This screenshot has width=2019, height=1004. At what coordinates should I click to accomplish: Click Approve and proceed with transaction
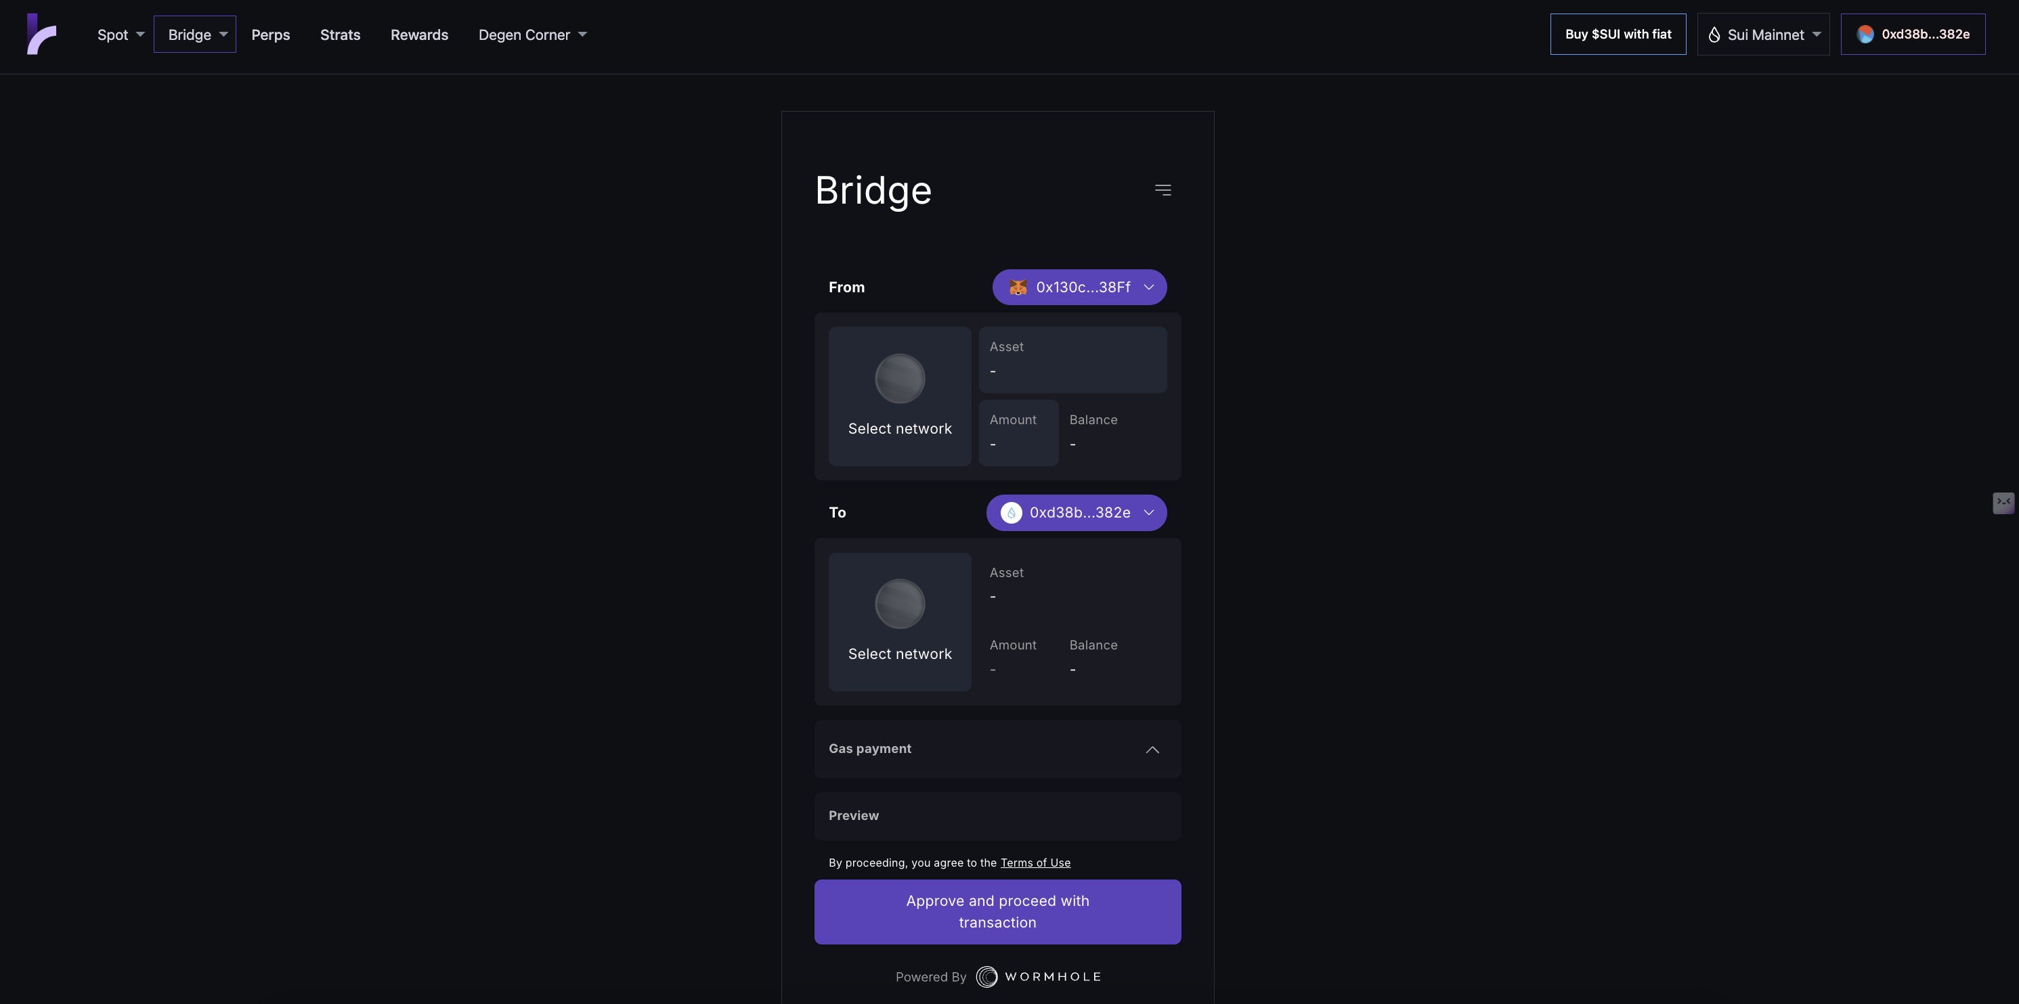(997, 911)
